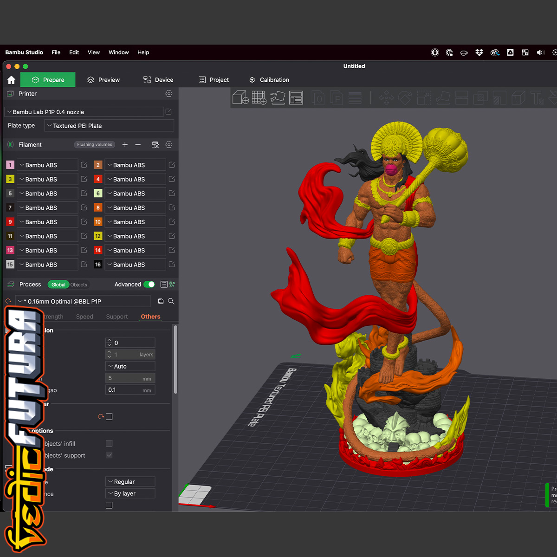Click the Flushing volumes button
The image size is (557, 557).
tap(95, 145)
